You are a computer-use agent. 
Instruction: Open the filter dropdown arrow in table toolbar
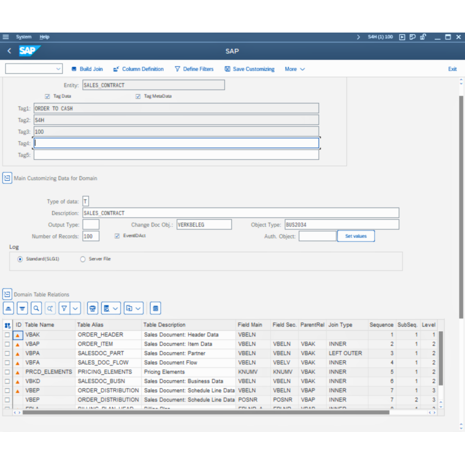[x=75, y=308]
